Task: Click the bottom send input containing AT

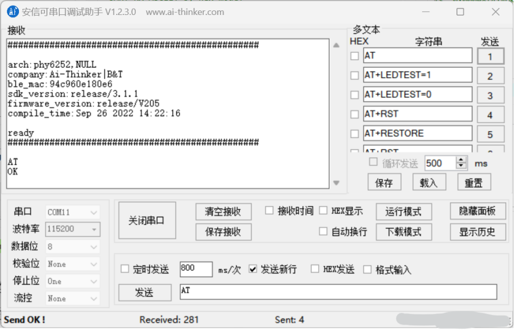Action: (338, 291)
